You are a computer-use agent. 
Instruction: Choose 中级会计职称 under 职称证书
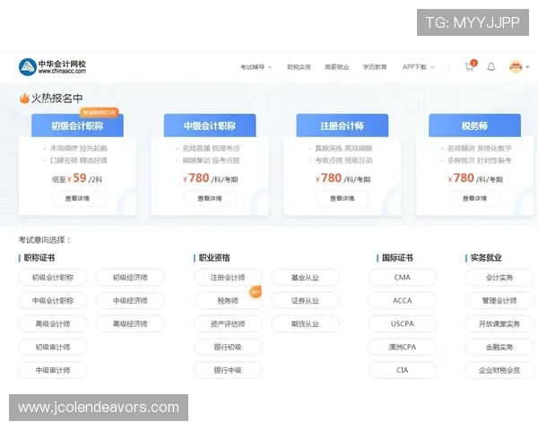[53, 301]
